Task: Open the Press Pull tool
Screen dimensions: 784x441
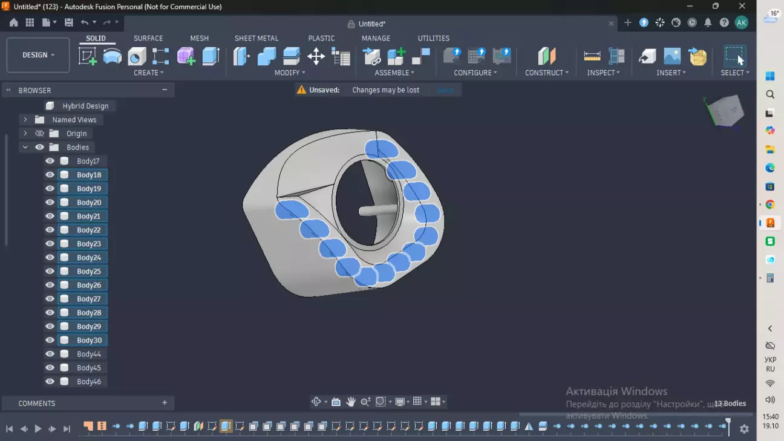Action: click(x=241, y=56)
